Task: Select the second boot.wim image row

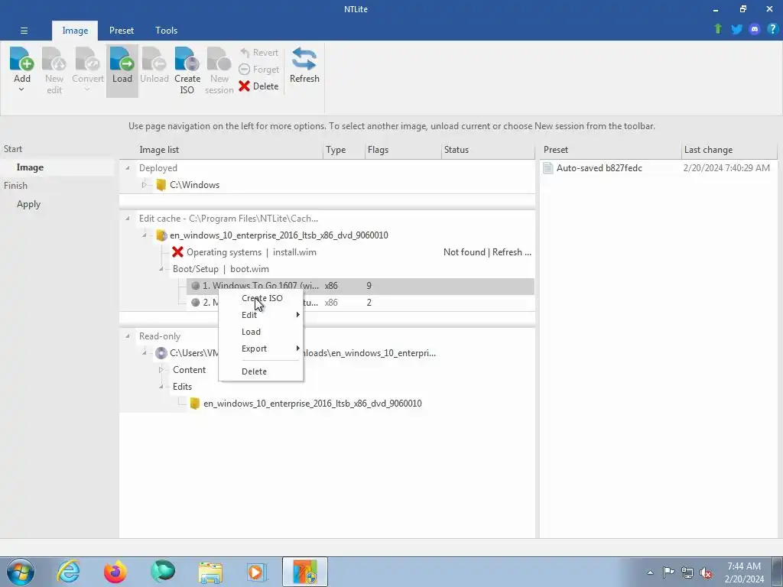Action: pyautogui.click(x=361, y=303)
